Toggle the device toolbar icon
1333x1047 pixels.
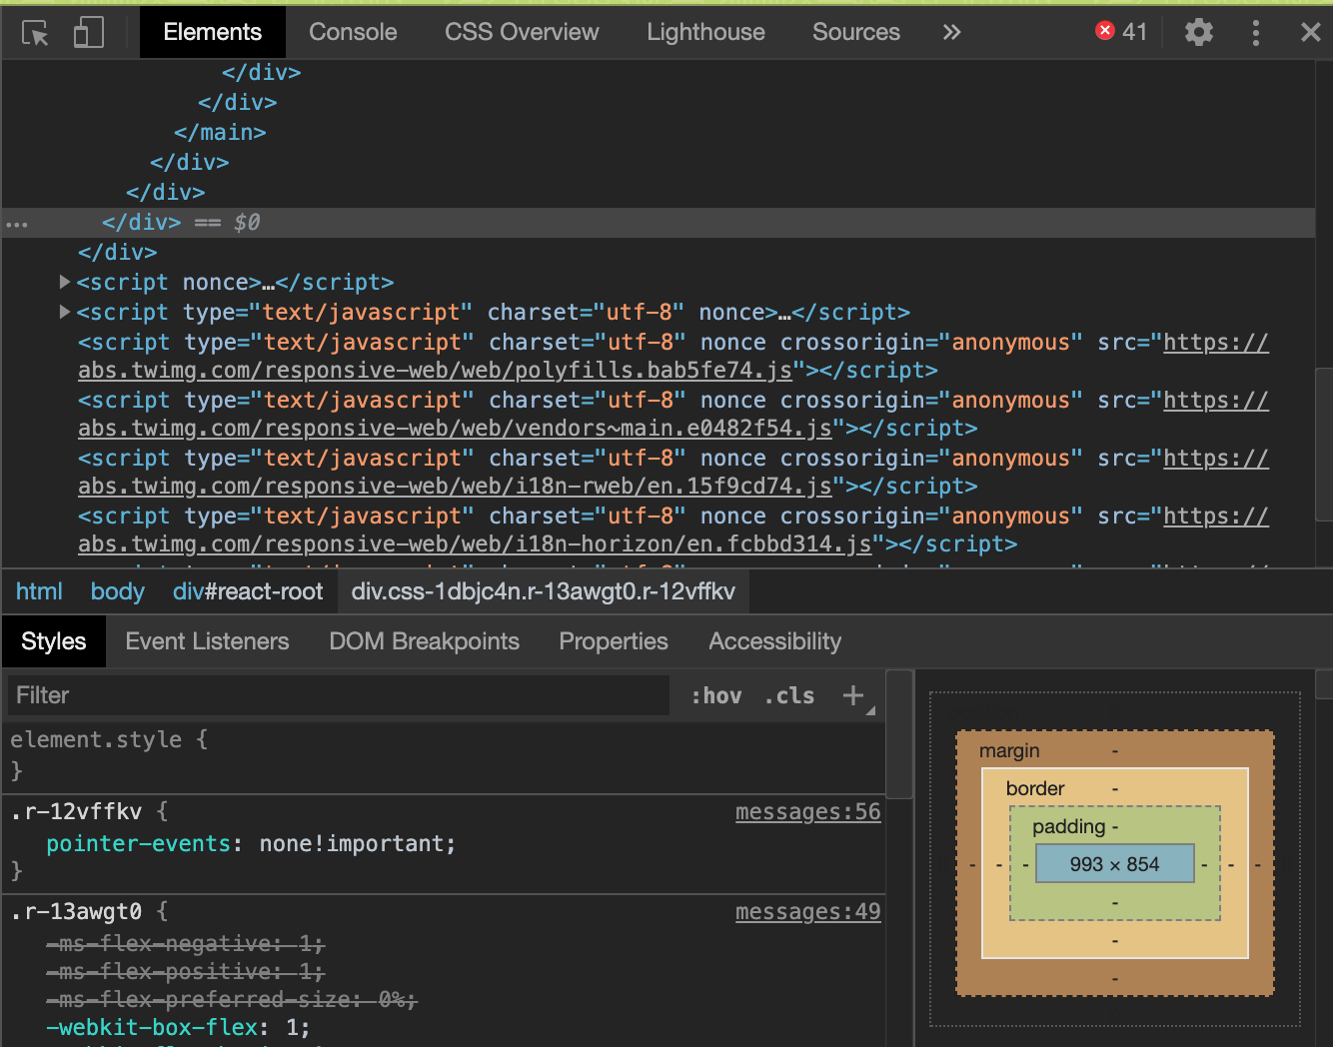point(89,33)
